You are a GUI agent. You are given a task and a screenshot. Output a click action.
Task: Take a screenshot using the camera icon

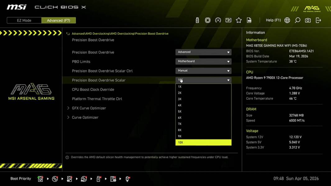pos(307,20)
